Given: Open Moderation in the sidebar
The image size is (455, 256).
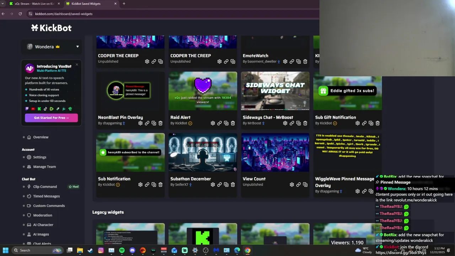Looking at the screenshot, I should click(42, 215).
